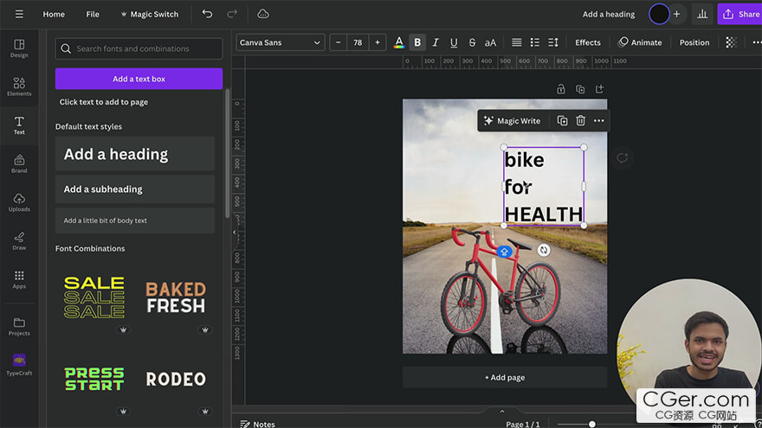Toggle bold formatting
The height and width of the screenshot is (428, 762).
tap(417, 42)
